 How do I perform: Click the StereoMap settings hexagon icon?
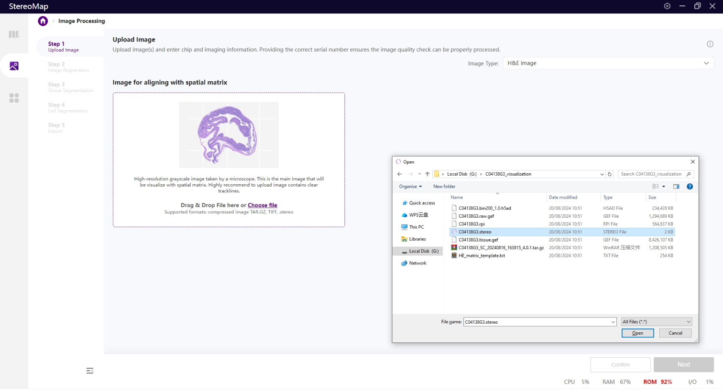667,6
